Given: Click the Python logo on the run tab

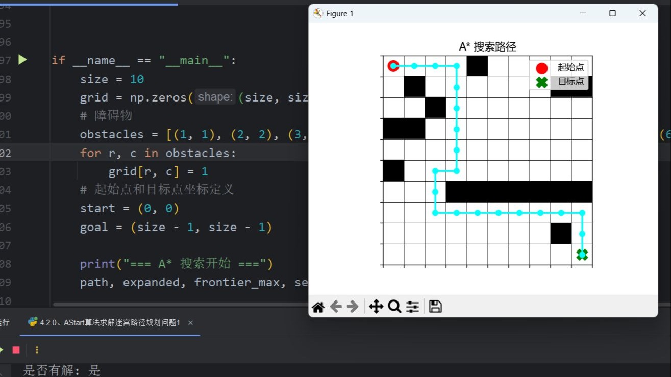Looking at the screenshot, I should click(33, 322).
